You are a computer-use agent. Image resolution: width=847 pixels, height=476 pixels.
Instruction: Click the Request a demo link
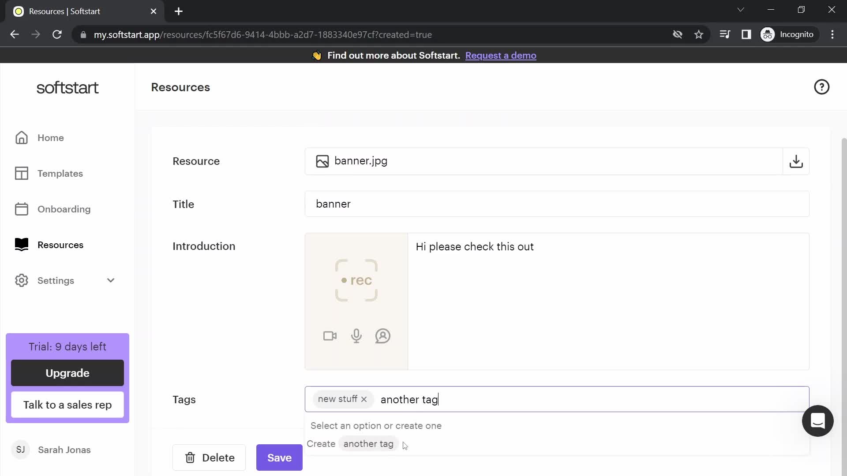pos(501,55)
